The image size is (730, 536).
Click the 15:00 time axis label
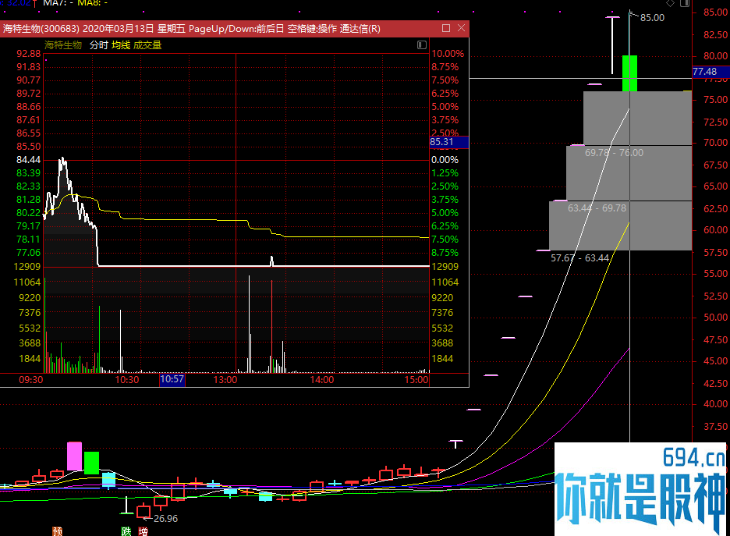pos(416,379)
